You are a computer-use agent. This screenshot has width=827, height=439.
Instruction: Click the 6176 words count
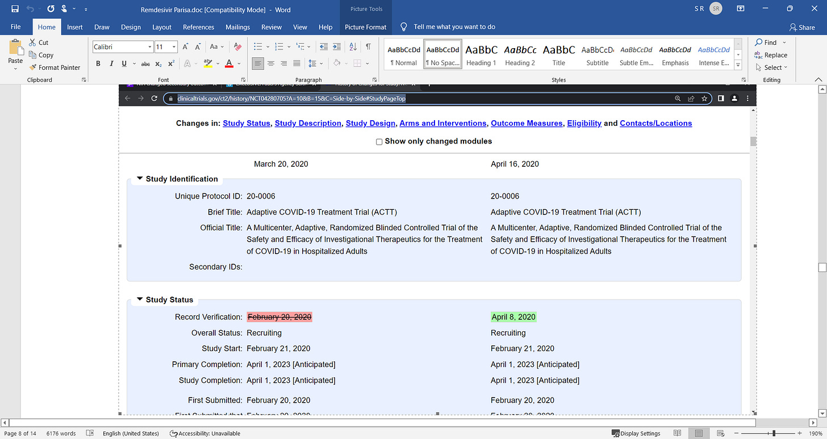coord(61,433)
